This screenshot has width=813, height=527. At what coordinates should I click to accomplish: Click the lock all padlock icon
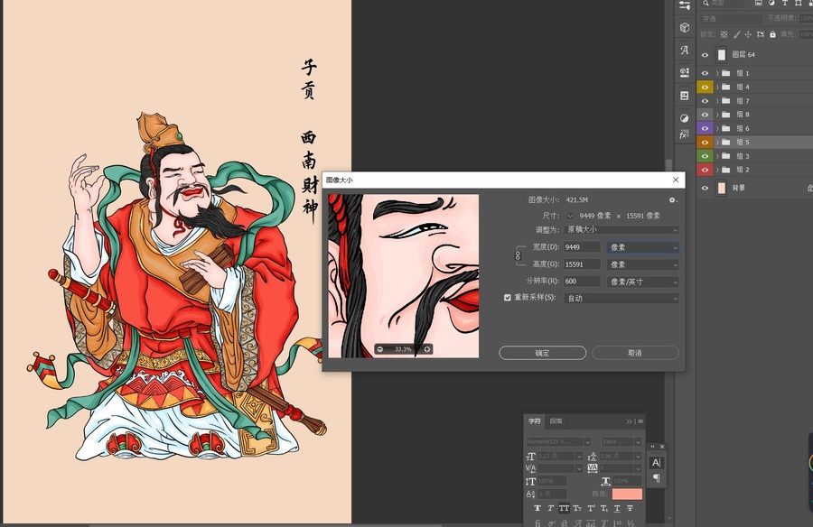(x=772, y=34)
